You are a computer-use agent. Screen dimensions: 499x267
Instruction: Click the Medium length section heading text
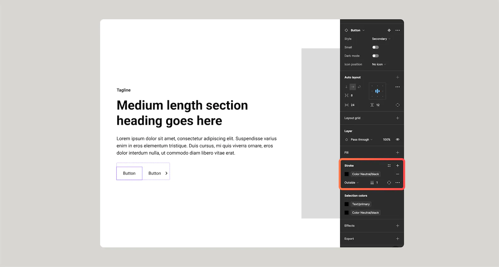(182, 113)
